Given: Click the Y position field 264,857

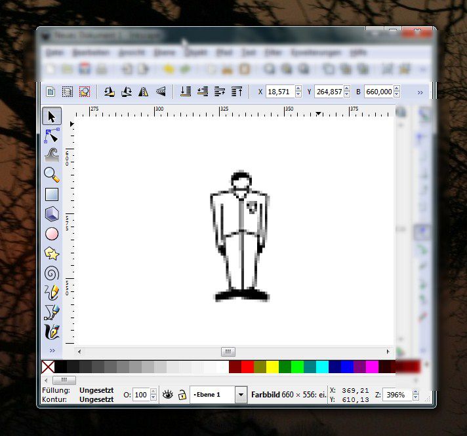Looking at the screenshot, I should [x=329, y=92].
